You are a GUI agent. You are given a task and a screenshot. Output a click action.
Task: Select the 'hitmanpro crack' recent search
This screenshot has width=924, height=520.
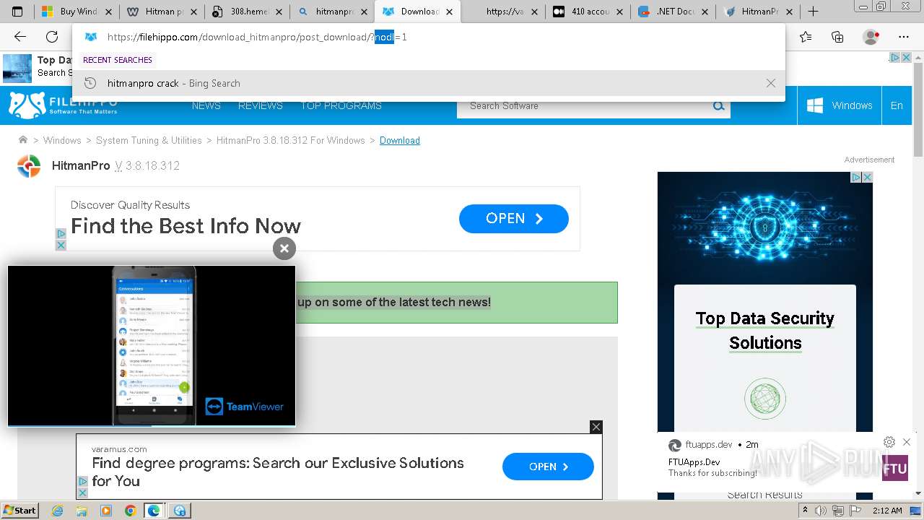[429, 83]
